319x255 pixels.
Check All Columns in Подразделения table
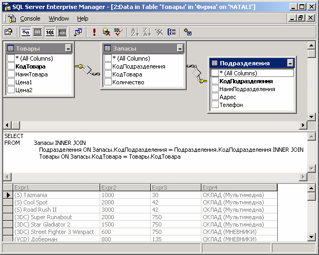[x=215, y=73]
